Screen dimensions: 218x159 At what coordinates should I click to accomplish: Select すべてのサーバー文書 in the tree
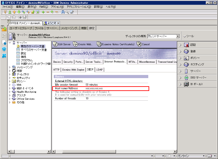[34, 50]
